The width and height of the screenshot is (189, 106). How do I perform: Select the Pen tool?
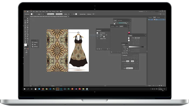pos(25,22)
